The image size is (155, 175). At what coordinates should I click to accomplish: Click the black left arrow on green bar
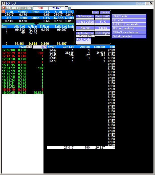(x=37, y=24)
